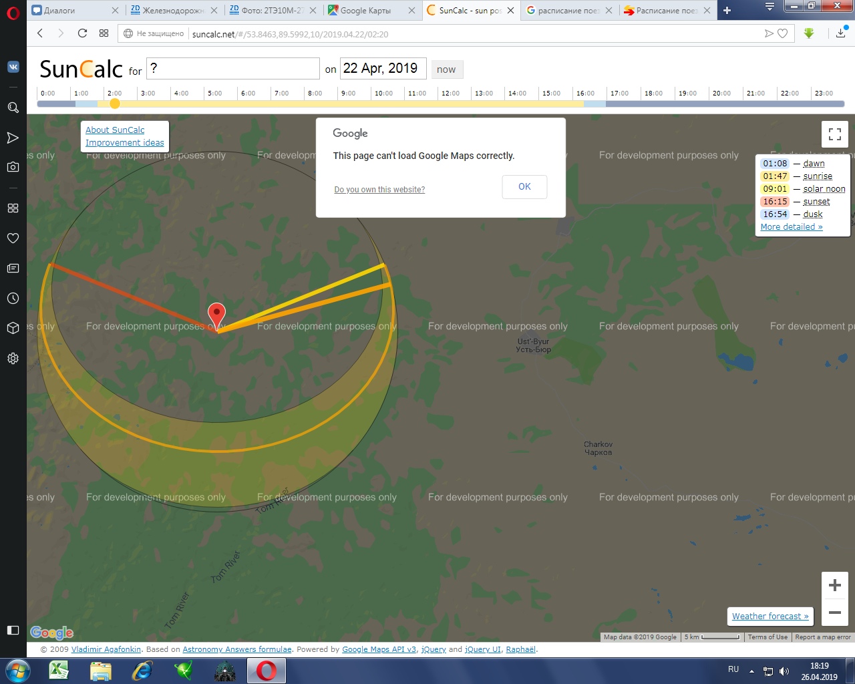The height and width of the screenshot is (684, 855).
Task: Open Excel from the Windows taskbar
Action: pos(59,671)
